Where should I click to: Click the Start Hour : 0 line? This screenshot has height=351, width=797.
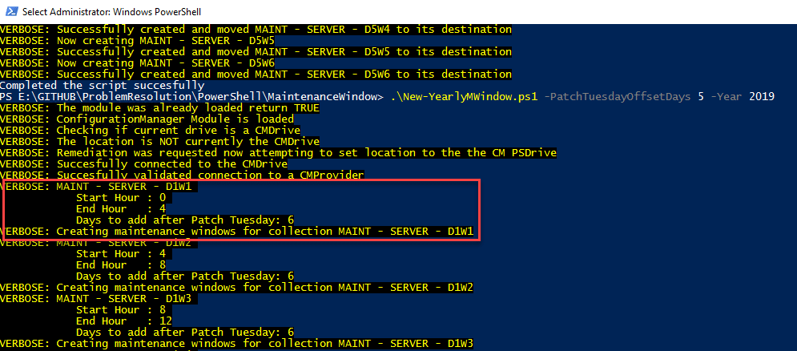(121, 198)
